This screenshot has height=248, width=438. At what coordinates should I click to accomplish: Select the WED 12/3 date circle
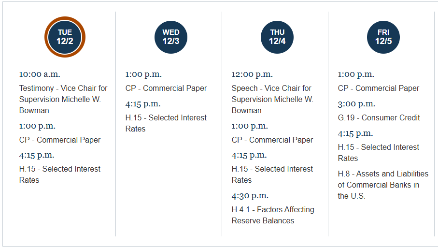[171, 37]
